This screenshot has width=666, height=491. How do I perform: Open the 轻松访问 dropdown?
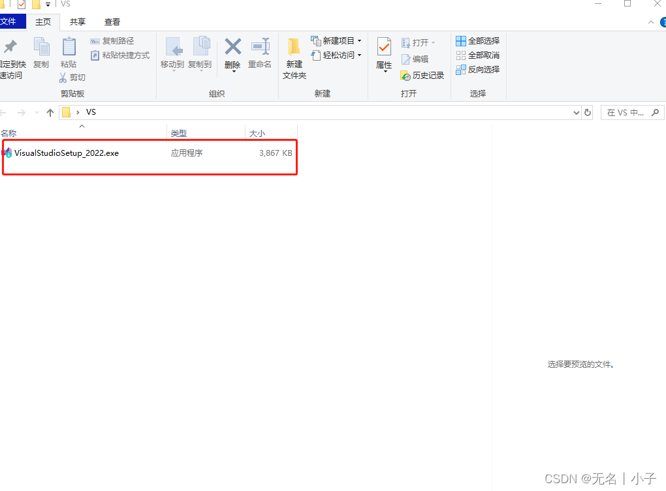[x=359, y=55]
